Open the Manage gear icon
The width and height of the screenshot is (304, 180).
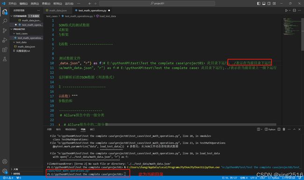[x=5, y=171]
